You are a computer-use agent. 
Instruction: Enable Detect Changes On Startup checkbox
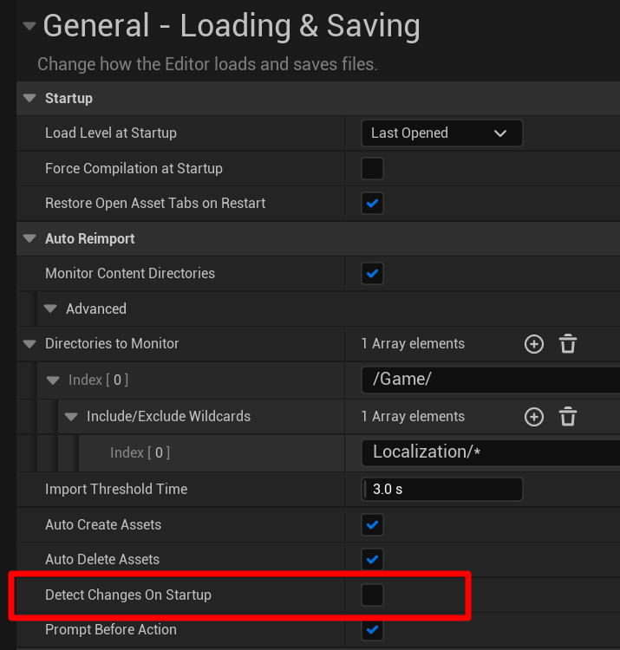(x=372, y=595)
